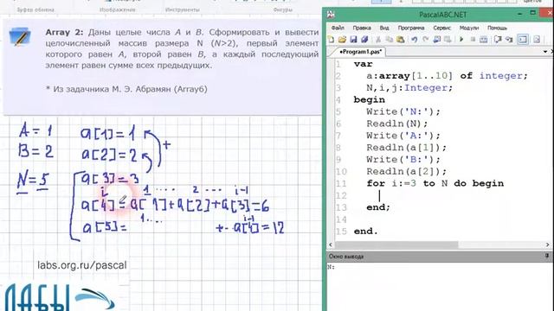Click the Step Into debug icon
The height and width of the screenshot is (311, 554).
509,40
